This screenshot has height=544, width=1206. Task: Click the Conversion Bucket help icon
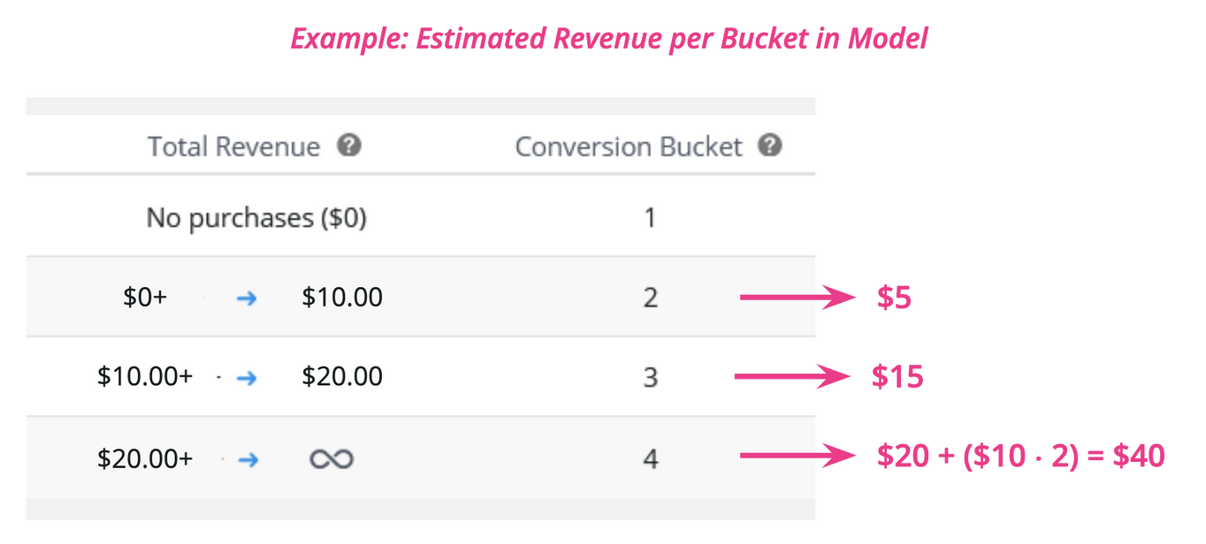point(770,146)
